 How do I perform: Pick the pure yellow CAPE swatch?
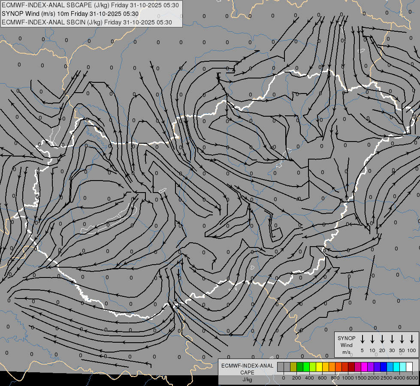pos(319,367)
